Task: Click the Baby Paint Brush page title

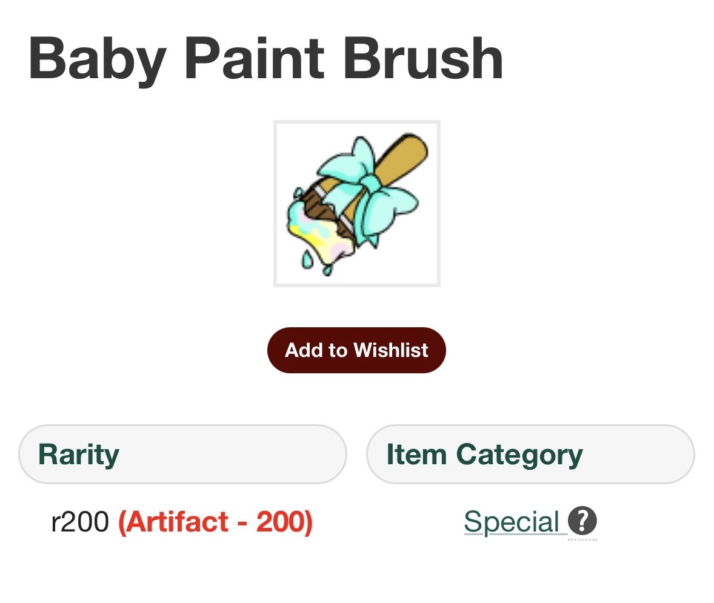Action: (x=265, y=58)
